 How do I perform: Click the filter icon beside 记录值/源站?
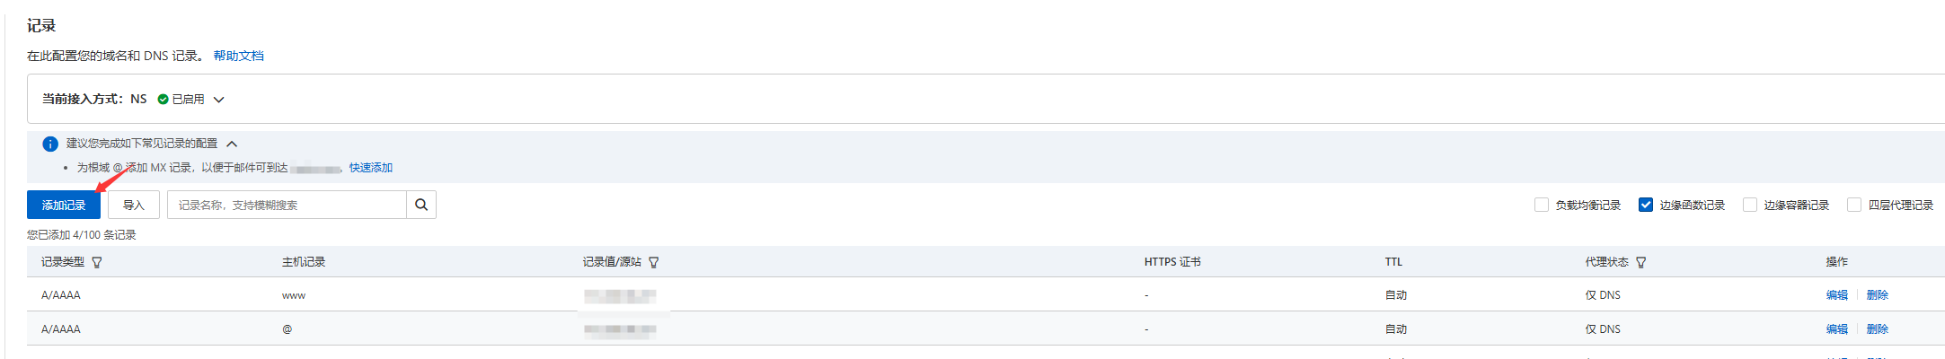(654, 262)
